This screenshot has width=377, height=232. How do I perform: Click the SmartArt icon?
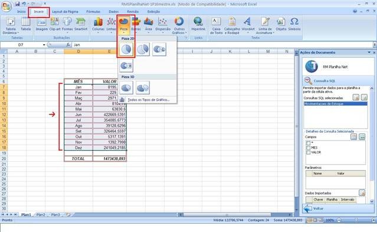[x=81, y=24]
